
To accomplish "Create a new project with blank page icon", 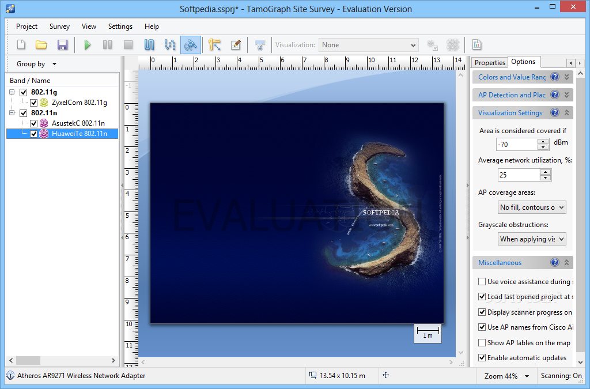I will click(x=21, y=45).
